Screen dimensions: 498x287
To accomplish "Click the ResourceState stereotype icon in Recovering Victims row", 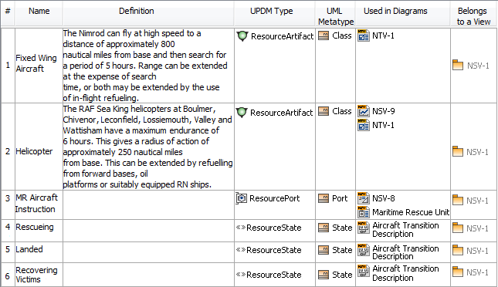I will (x=241, y=275).
